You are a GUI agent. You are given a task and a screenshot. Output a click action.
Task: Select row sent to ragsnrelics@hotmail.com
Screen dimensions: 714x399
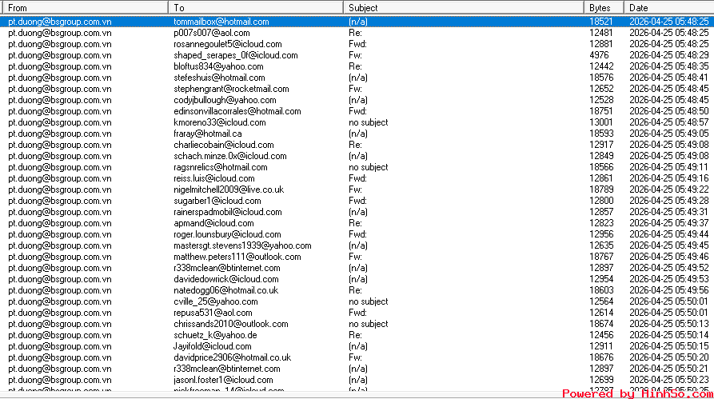click(357, 167)
